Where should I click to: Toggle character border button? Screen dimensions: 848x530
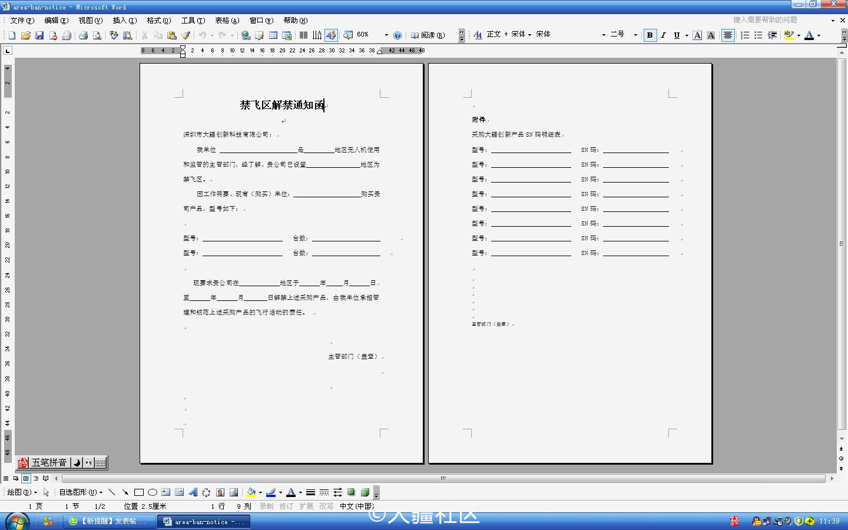point(697,35)
